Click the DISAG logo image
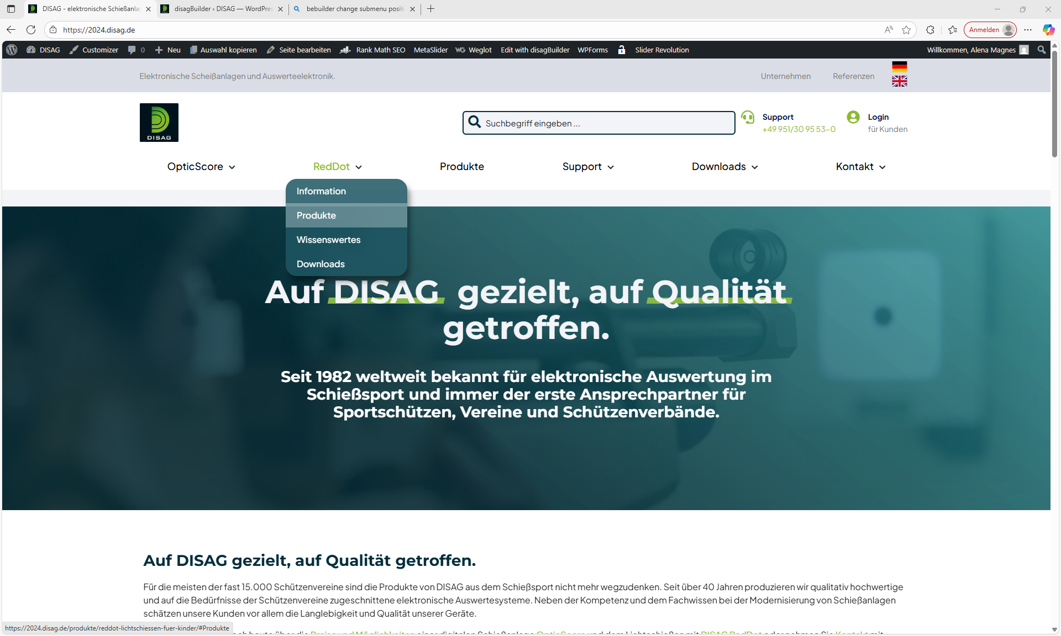1061x636 pixels. (x=159, y=123)
